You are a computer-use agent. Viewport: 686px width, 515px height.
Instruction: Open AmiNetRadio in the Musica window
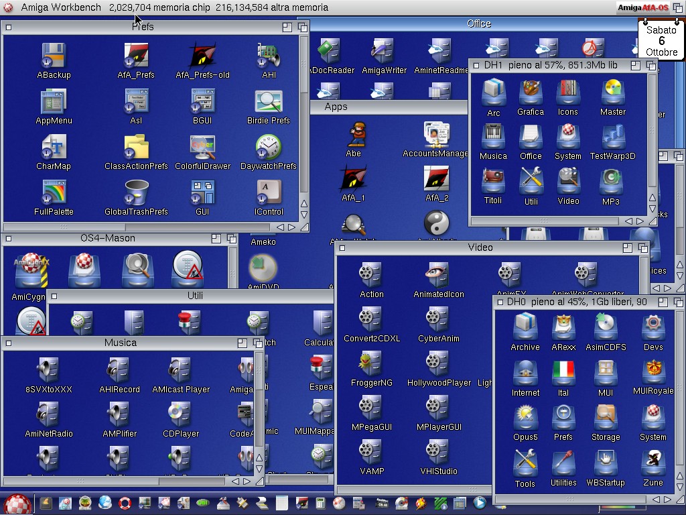(x=49, y=414)
